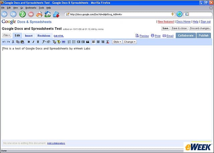Center align the text

(x=98, y=42)
